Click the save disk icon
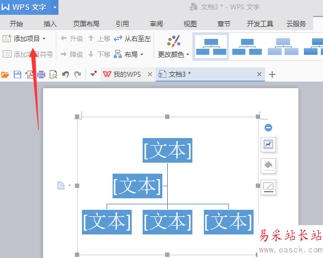 (17, 74)
